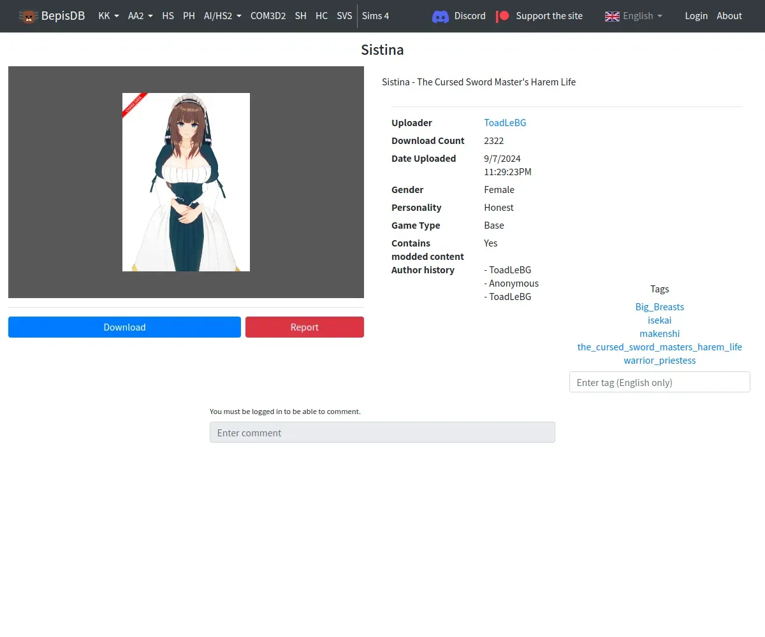Image resolution: width=765 pixels, height=637 pixels.
Task: Expand the AI/HS2 dropdown menu
Action: [222, 16]
